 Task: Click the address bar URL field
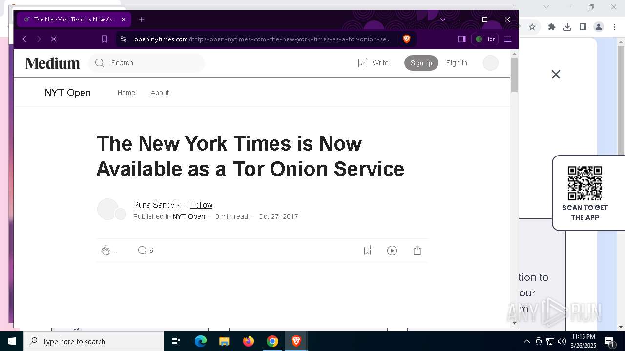pyautogui.click(x=262, y=39)
